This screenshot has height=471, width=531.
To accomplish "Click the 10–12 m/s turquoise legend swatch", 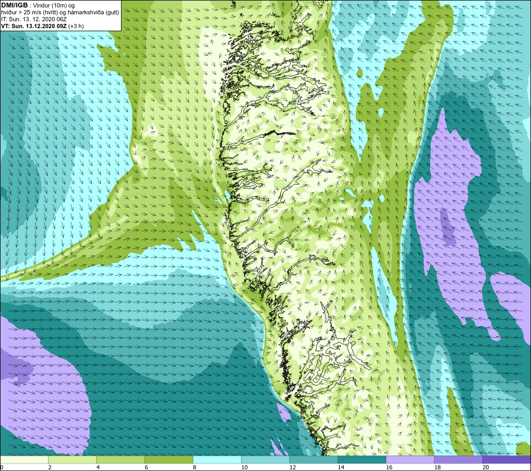I will click(x=265, y=459).
